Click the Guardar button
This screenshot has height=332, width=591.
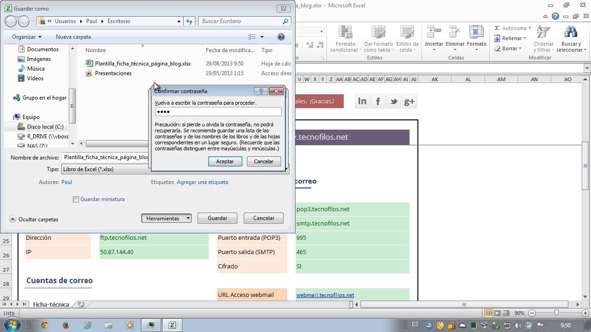(x=217, y=218)
